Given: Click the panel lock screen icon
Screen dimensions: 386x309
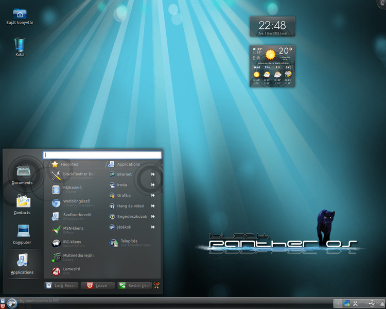Looking at the screenshot, I should coord(3,301).
